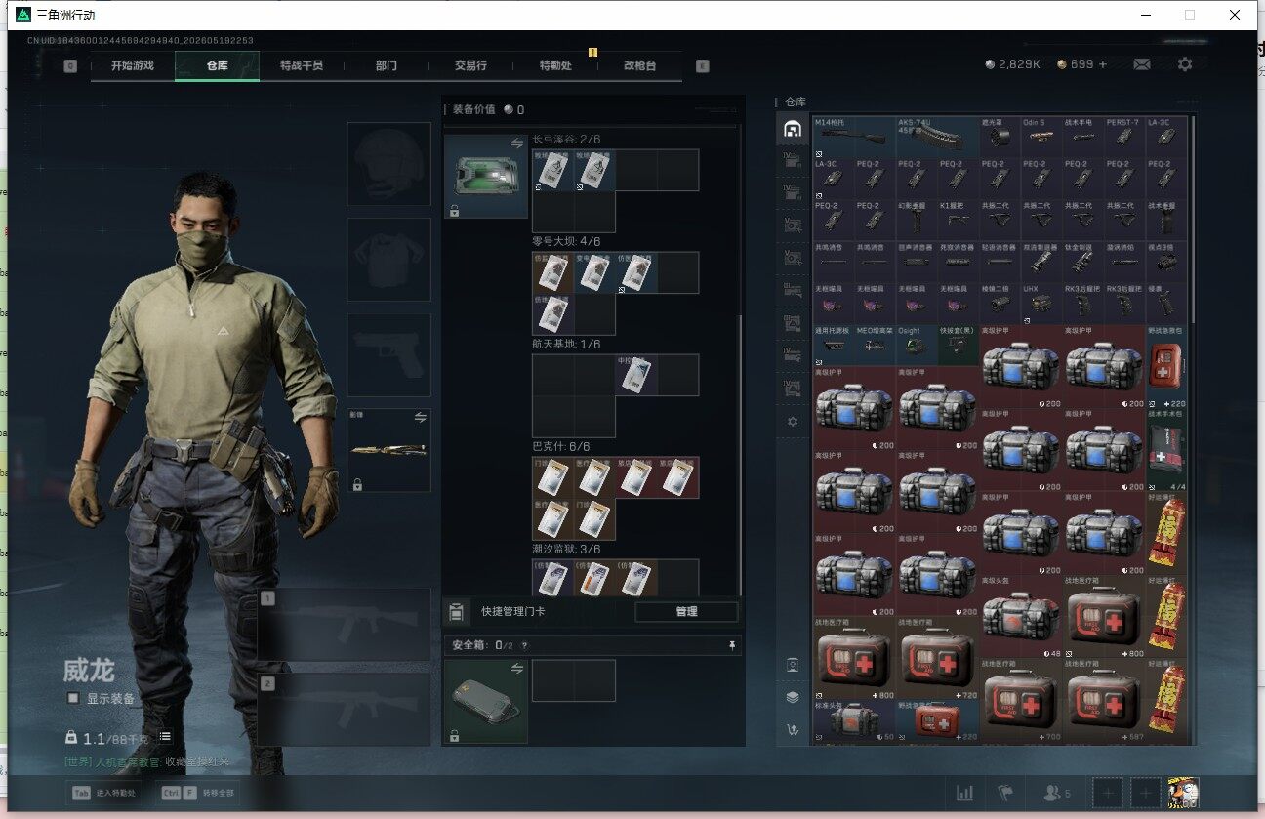Select the empty primary weapon slot 1
Viewport: 1265px width, 819px height.
coord(345,625)
